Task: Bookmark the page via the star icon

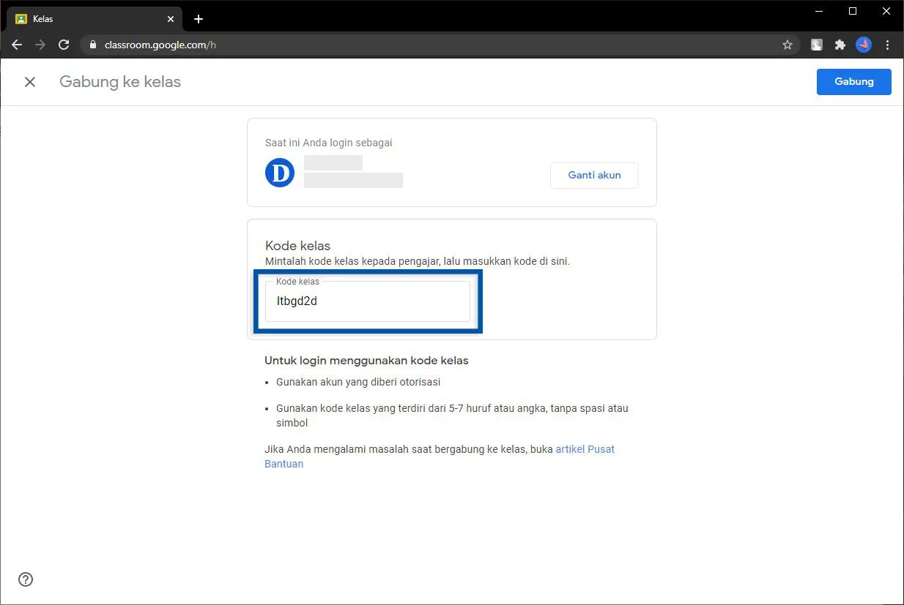Action: point(788,44)
